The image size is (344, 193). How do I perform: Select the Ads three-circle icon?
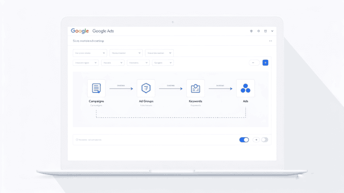[245, 88]
